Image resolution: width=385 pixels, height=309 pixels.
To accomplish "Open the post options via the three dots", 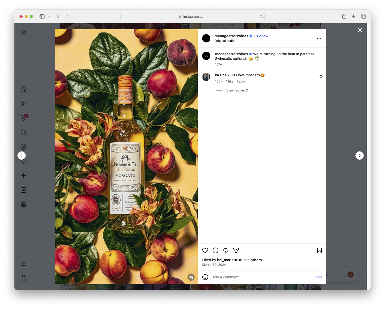I will 319,38.
